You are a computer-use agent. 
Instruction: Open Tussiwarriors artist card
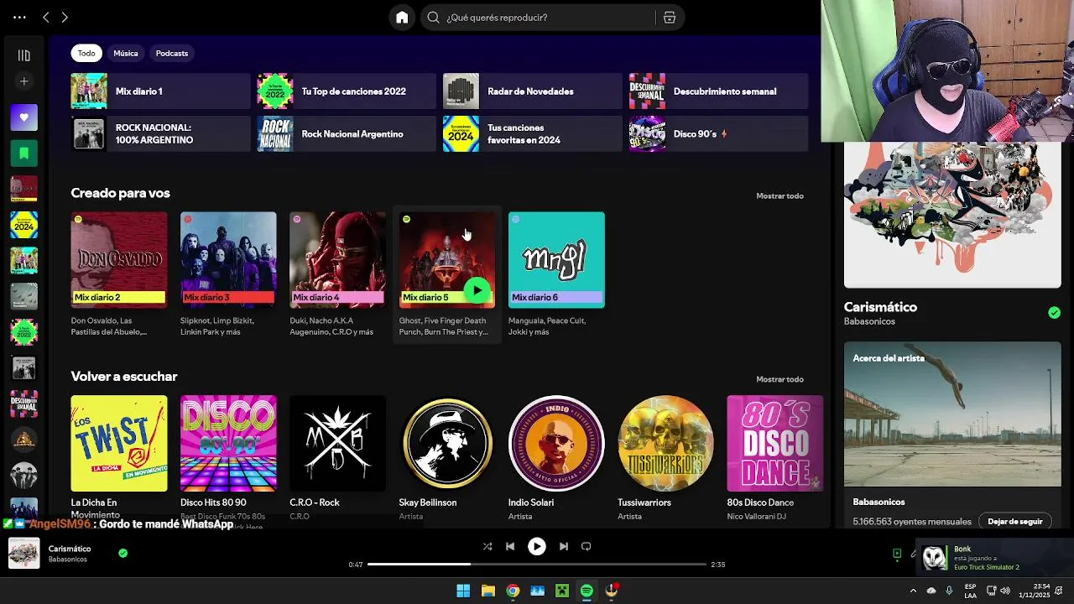665,457
